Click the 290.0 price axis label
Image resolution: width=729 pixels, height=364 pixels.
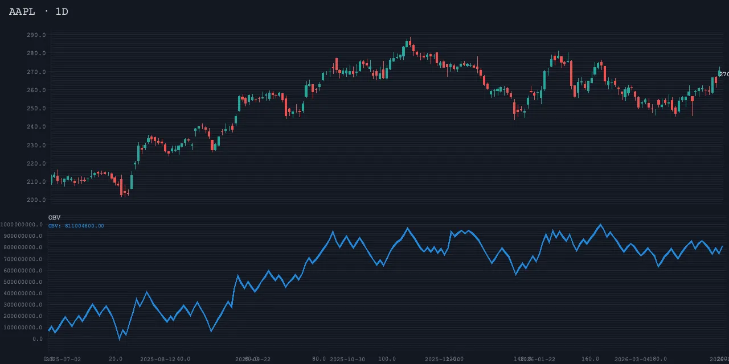click(36, 35)
